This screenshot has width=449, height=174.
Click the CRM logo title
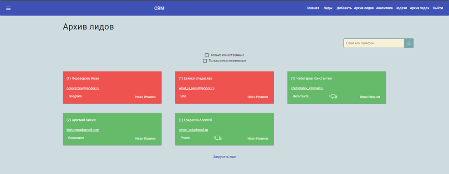pos(159,8)
